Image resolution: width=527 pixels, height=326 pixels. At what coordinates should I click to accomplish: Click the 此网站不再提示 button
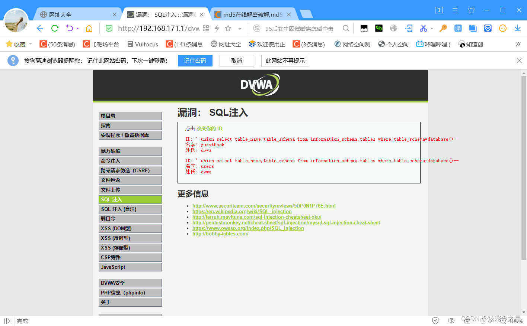pyautogui.click(x=285, y=61)
